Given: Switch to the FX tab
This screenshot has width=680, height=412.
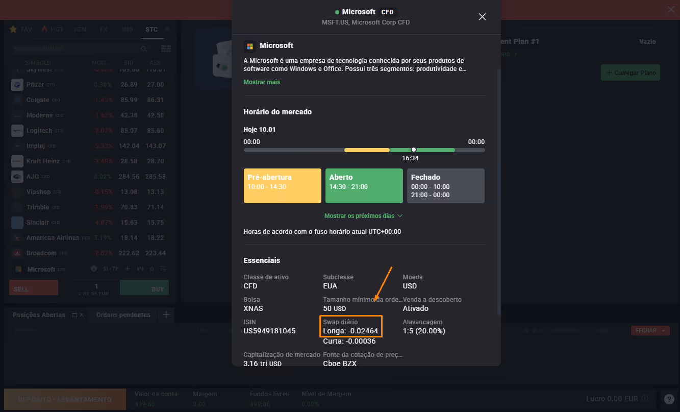Looking at the screenshot, I should [104, 29].
